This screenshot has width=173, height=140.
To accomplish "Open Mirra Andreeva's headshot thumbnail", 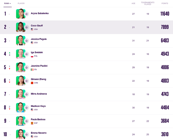I will (20, 94).
